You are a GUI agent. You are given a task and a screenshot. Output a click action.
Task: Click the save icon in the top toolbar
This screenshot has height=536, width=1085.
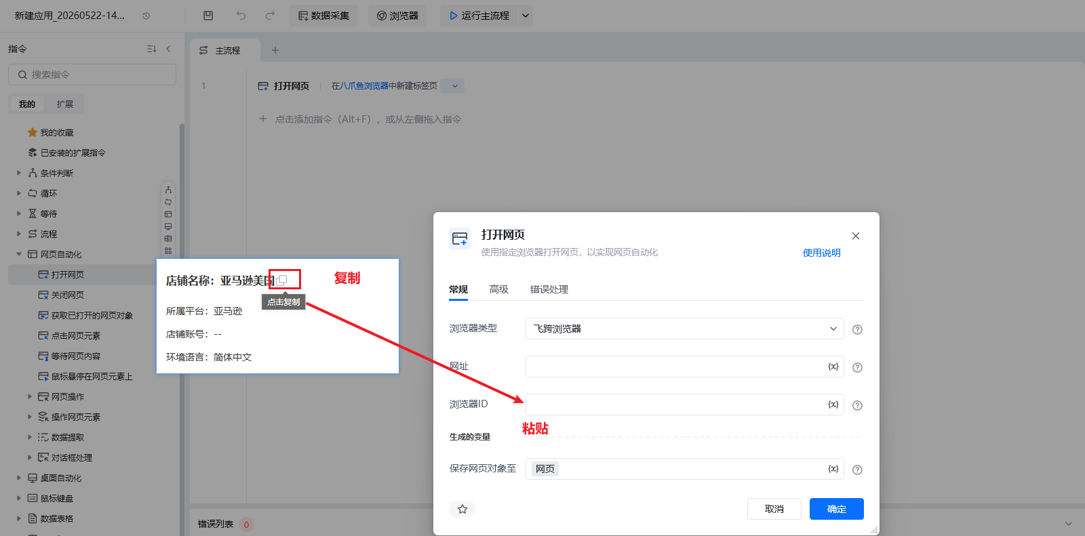click(208, 16)
